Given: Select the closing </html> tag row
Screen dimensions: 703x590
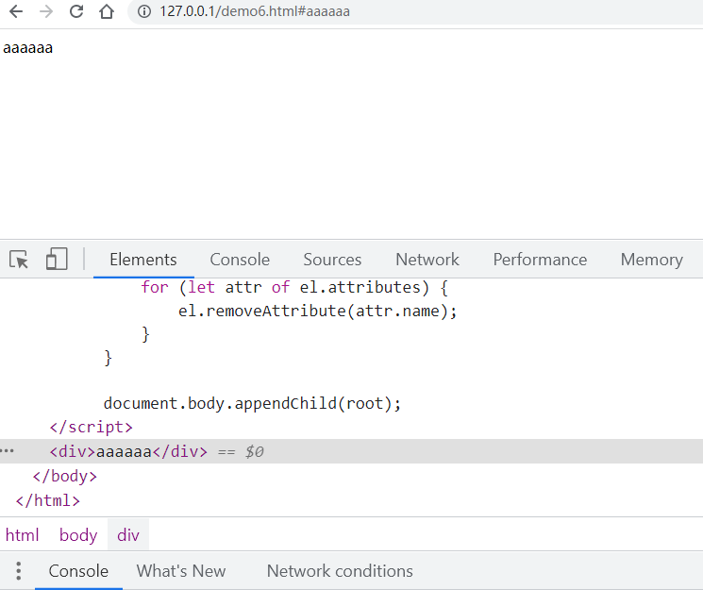Looking at the screenshot, I should (48, 499).
